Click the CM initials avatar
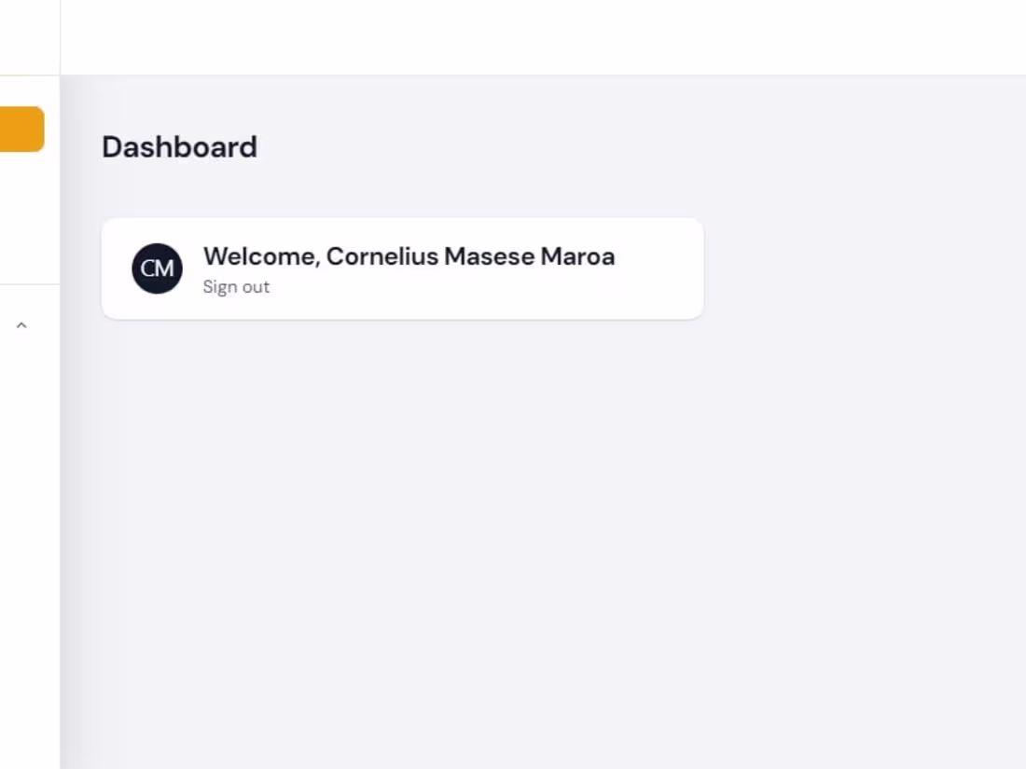1026x769 pixels. [x=157, y=268]
